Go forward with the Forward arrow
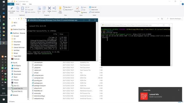184x103 pixels. [14, 19]
